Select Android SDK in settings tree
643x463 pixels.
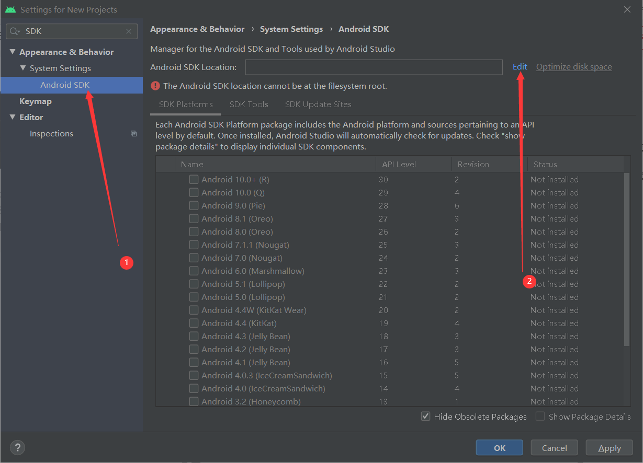tap(72, 85)
